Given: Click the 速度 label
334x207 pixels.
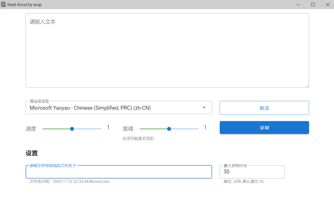Looking at the screenshot, I should click(x=31, y=129).
